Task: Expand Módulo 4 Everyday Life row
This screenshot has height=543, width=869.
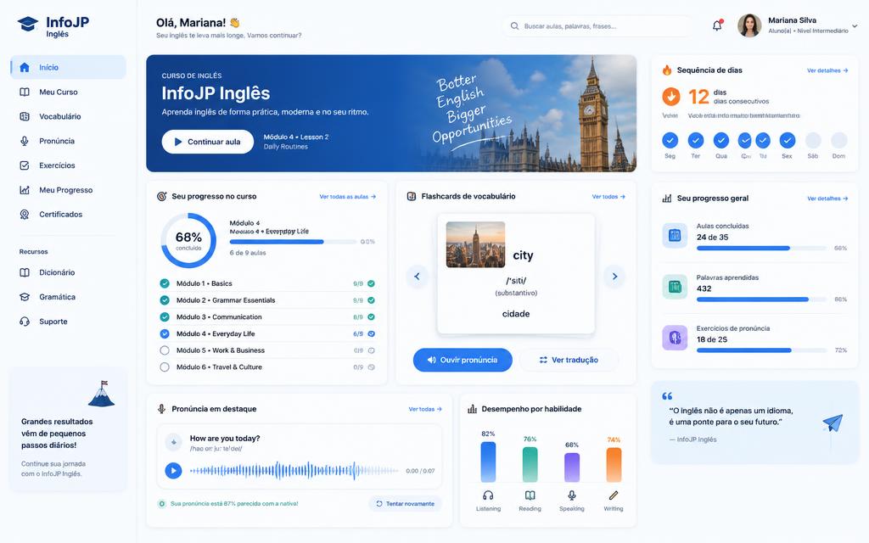Action: pyautogui.click(x=267, y=333)
